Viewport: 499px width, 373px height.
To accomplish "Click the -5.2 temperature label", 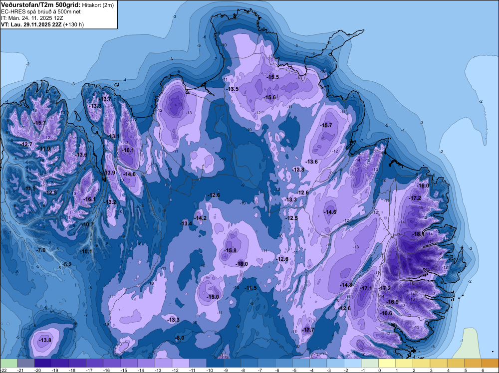I will [x=66, y=265].
